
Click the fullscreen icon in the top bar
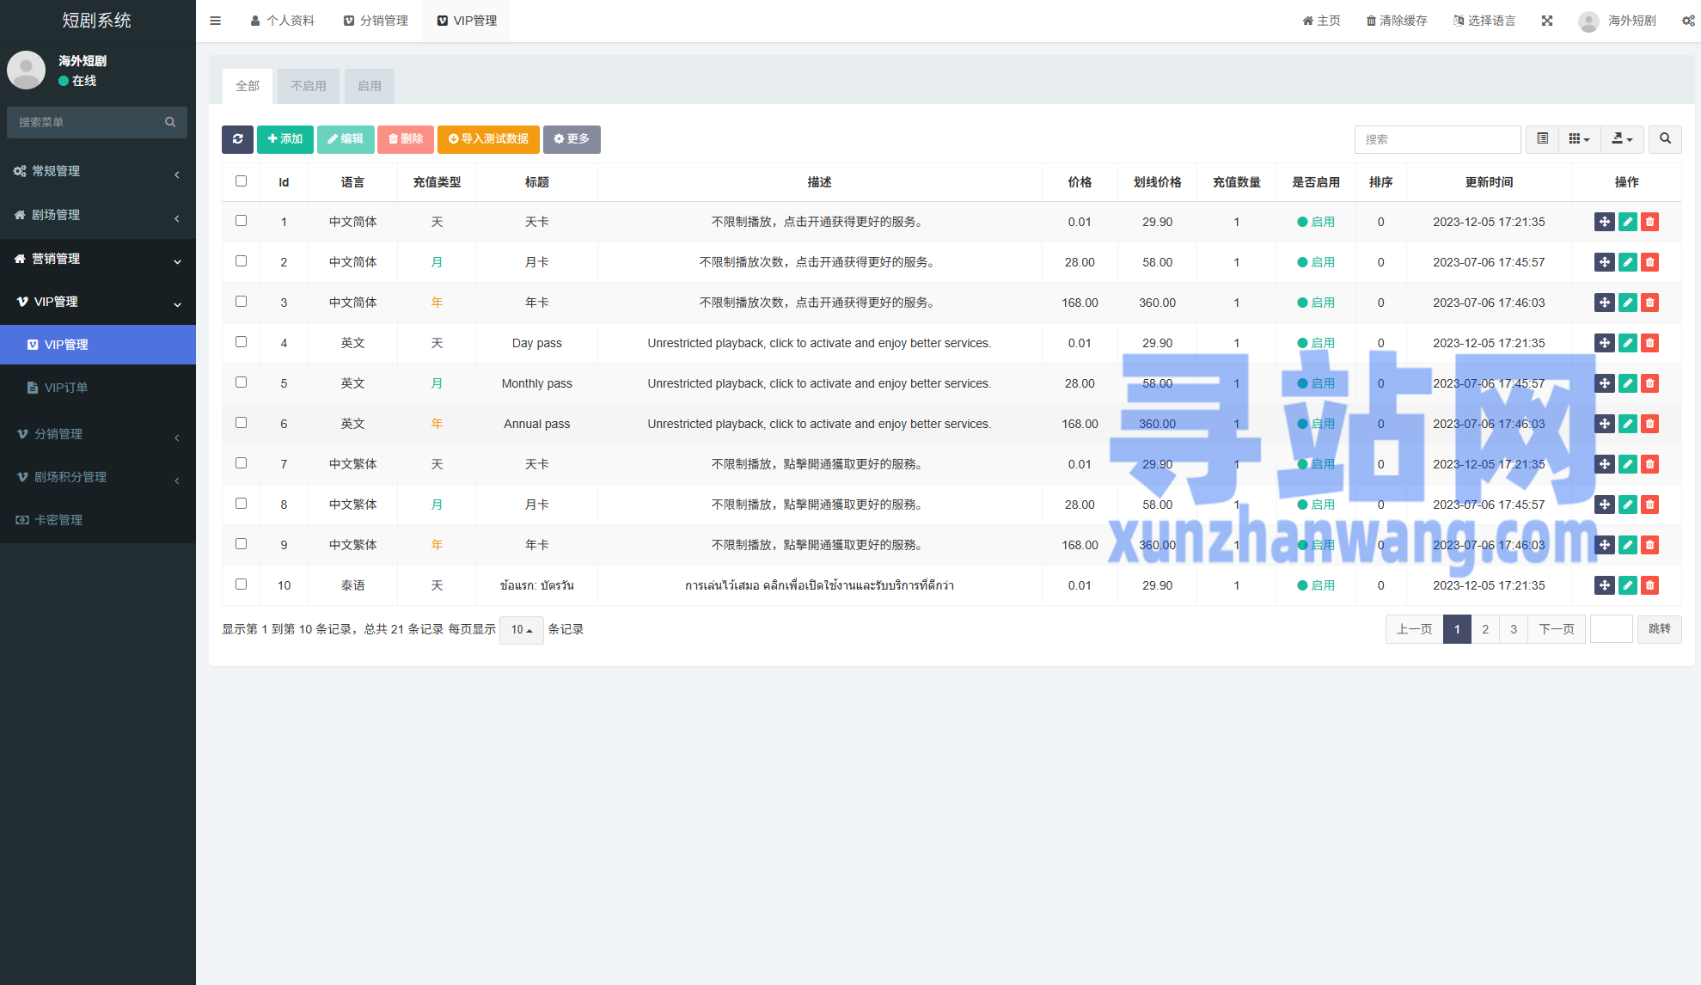point(1547,21)
